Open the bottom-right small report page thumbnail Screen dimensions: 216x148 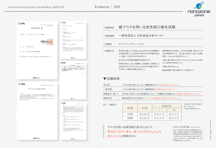pos(73,121)
